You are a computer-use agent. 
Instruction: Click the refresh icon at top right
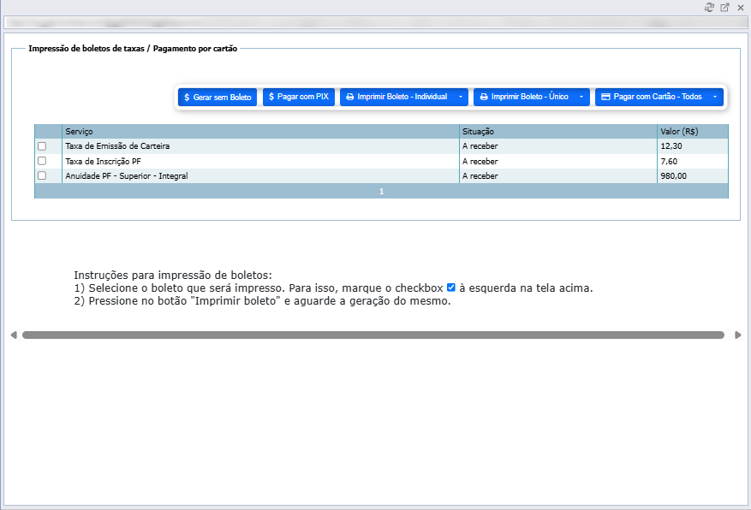click(709, 7)
